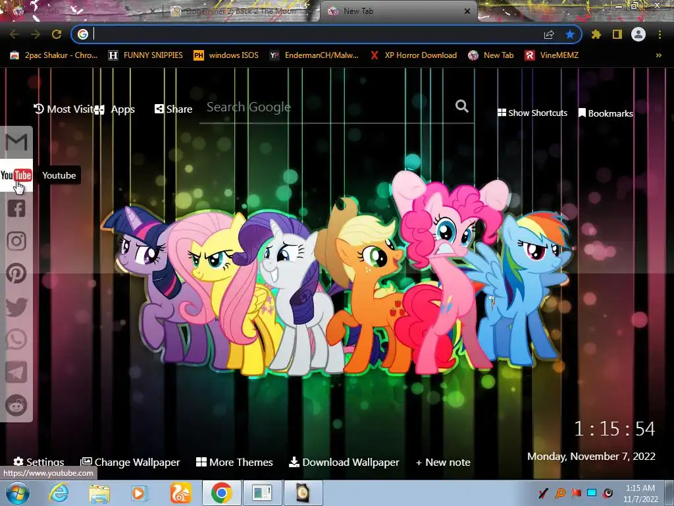
Task: Click the taskbar system clock
Action: 640,493
